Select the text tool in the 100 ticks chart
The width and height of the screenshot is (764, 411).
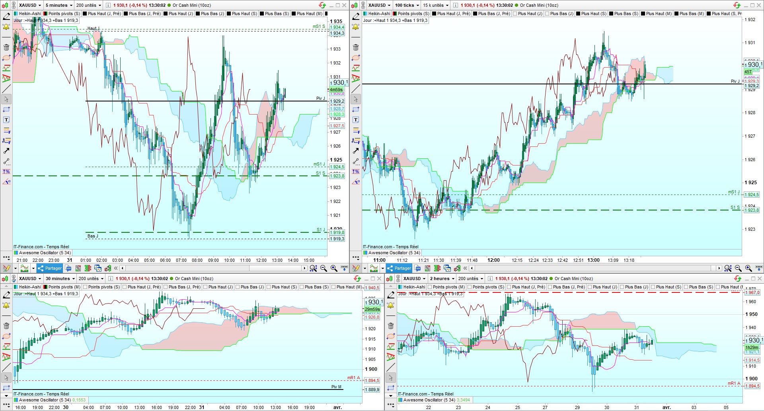(356, 120)
